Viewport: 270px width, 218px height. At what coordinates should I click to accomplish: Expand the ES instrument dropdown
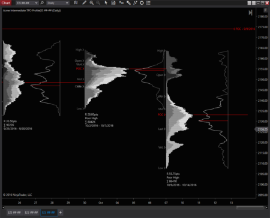(27, 3)
